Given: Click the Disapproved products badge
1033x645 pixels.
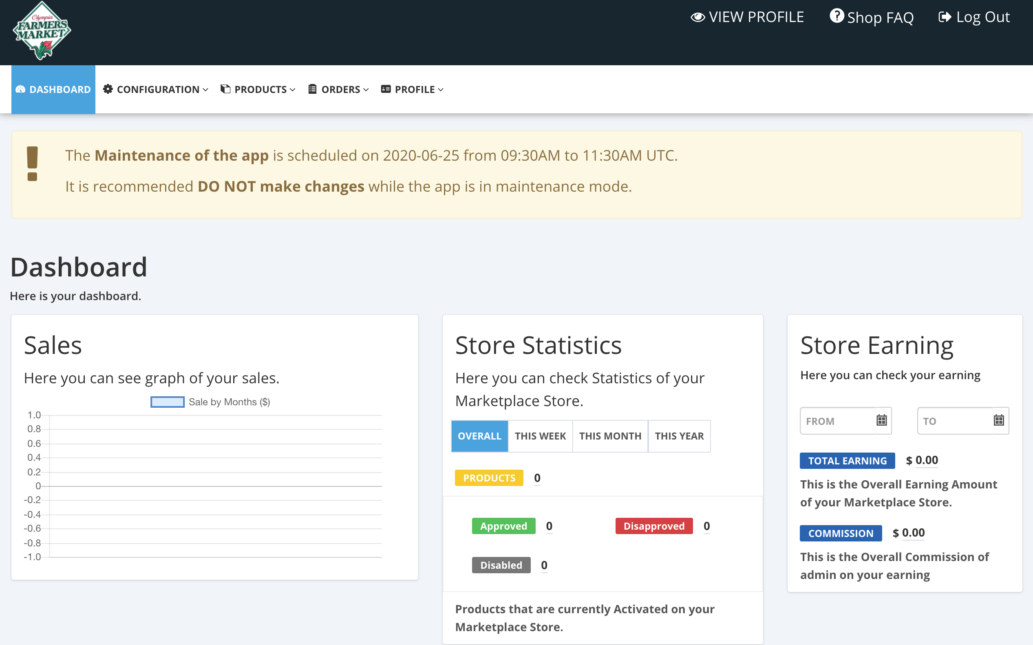Looking at the screenshot, I should click(x=653, y=526).
